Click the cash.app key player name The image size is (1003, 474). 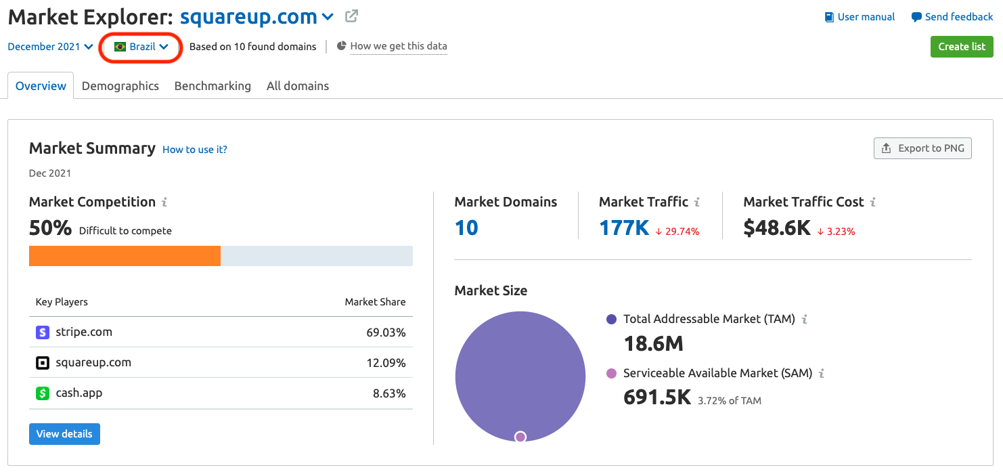point(79,393)
